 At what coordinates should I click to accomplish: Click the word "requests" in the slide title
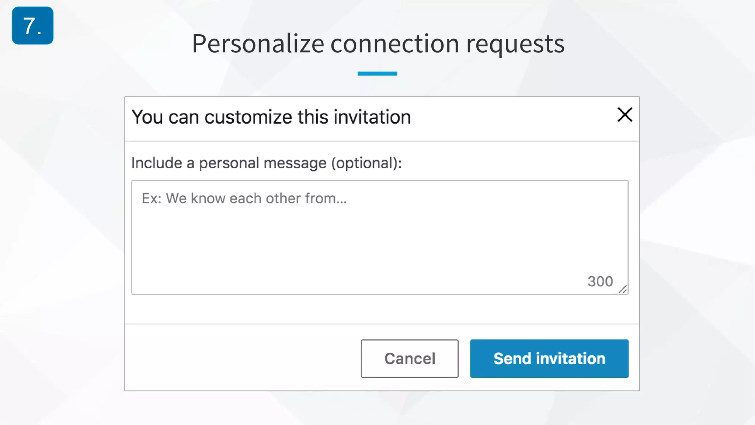pos(515,44)
